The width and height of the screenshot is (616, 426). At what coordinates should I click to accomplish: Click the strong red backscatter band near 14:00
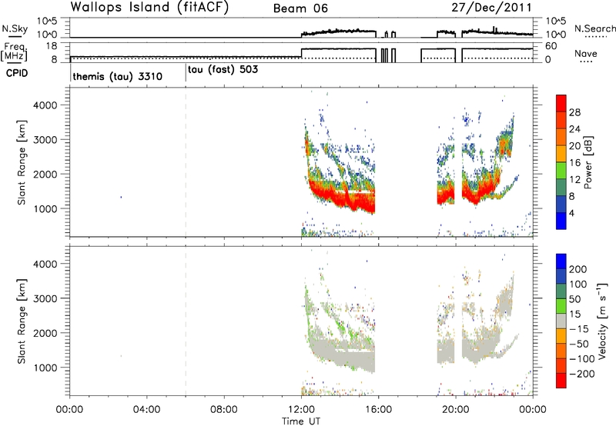pyautogui.click(x=340, y=196)
